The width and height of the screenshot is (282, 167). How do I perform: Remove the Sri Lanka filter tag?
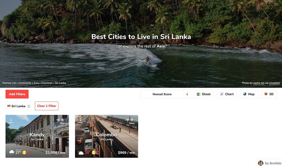pyautogui.click(x=28, y=106)
